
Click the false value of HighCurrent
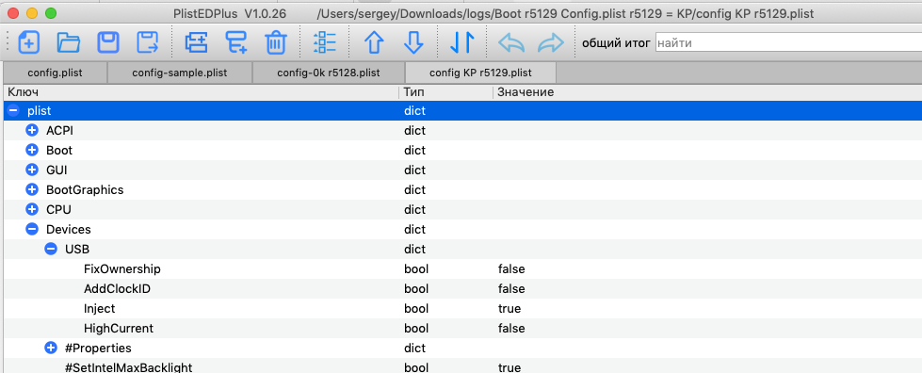(x=511, y=329)
